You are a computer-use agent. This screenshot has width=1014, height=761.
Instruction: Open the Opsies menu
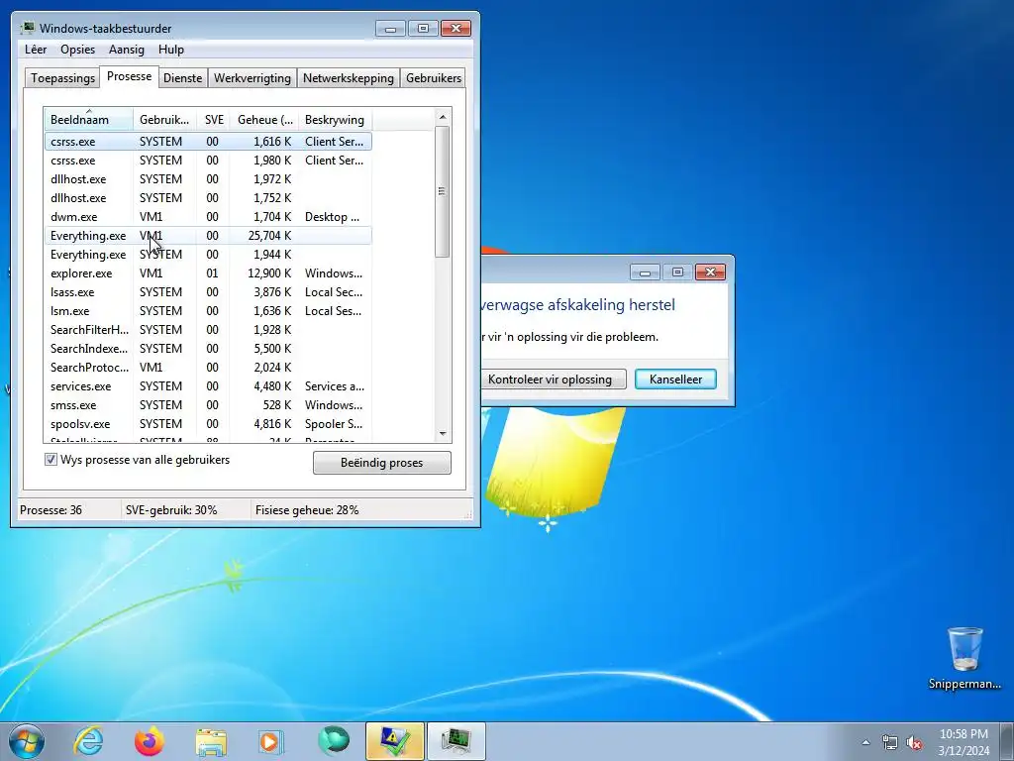point(77,50)
